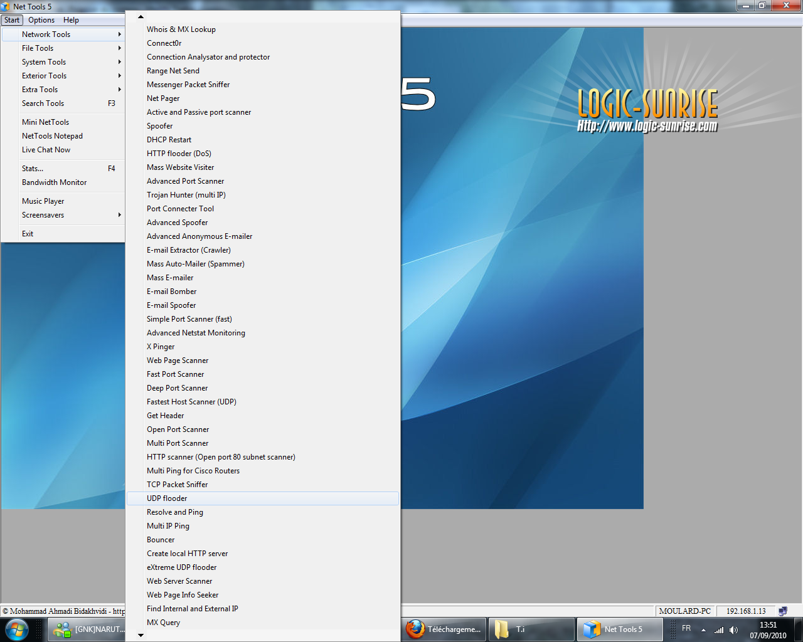This screenshot has height=642, width=803.
Task: Open Messenger Packet Sniffer
Action: pos(263,85)
